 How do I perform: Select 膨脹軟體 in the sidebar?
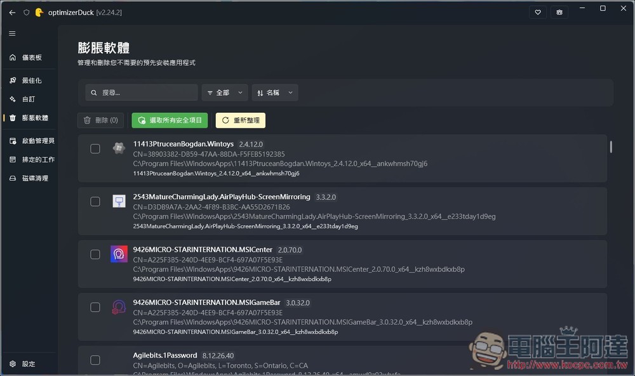(x=29, y=118)
